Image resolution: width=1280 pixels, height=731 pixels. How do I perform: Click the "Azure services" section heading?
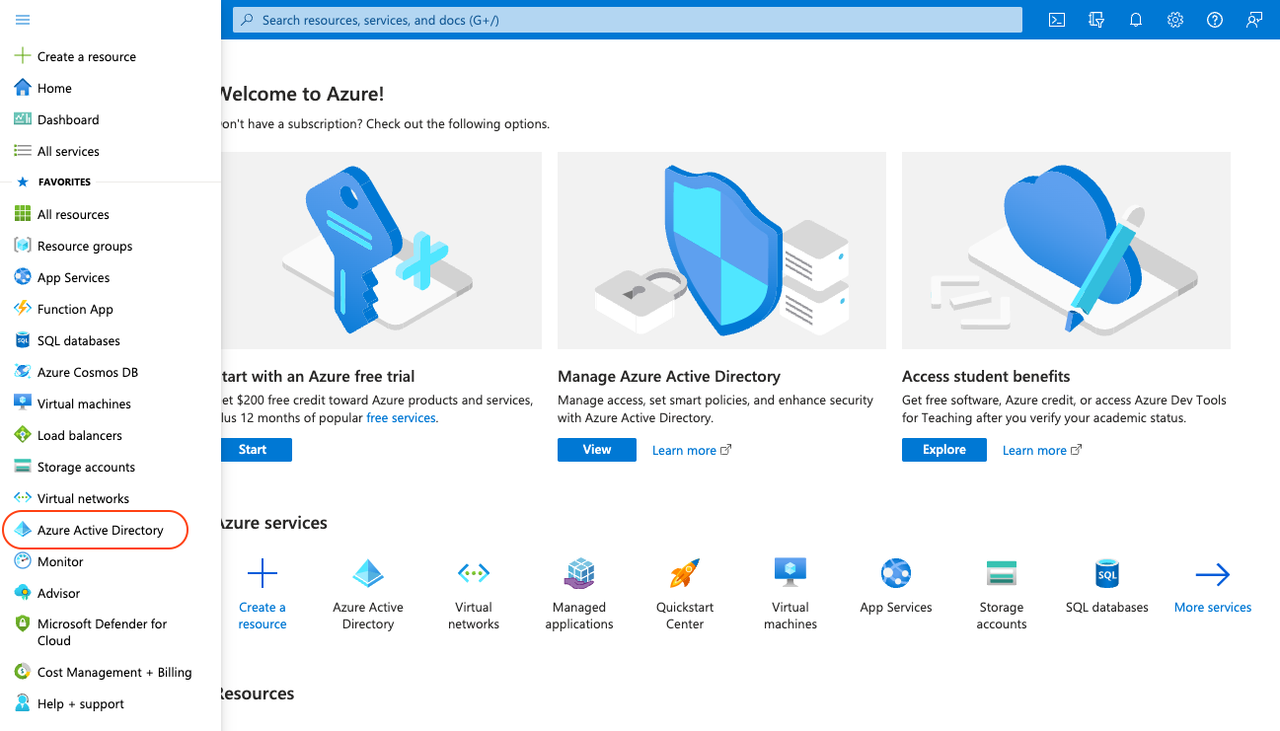click(274, 523)
